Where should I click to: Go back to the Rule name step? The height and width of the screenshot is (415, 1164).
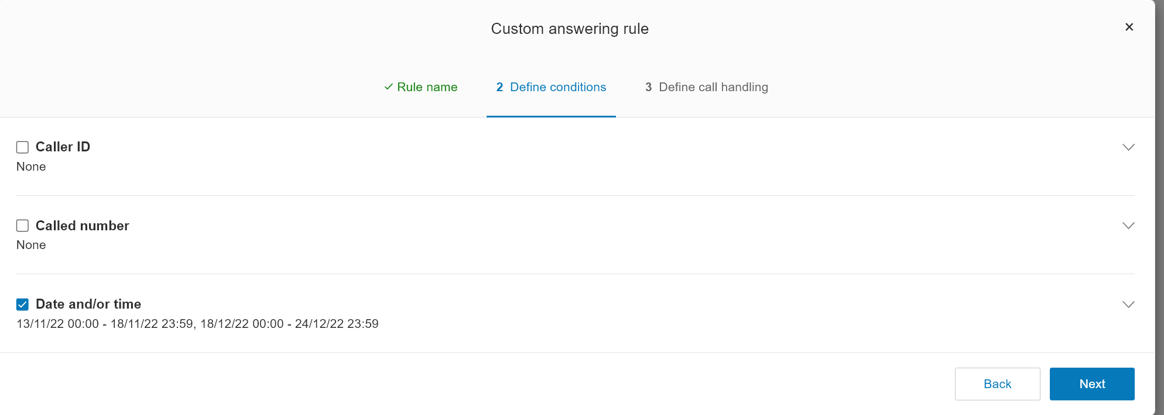pos(420,87)
